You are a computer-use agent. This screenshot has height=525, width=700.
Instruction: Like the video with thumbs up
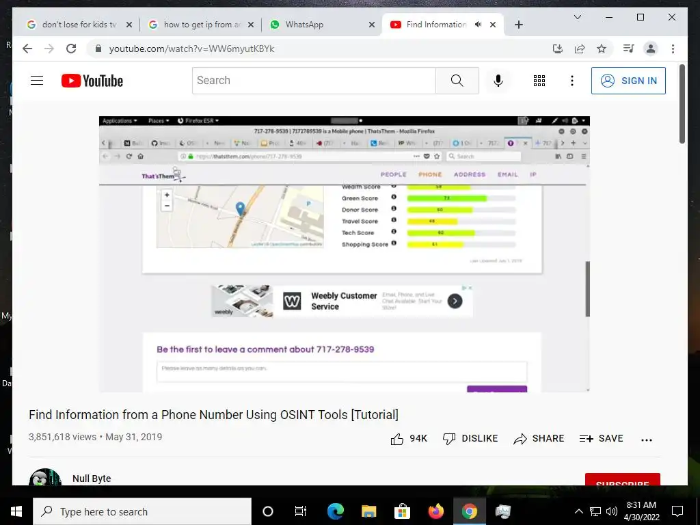pyautogui.click(x=409, y=439)
